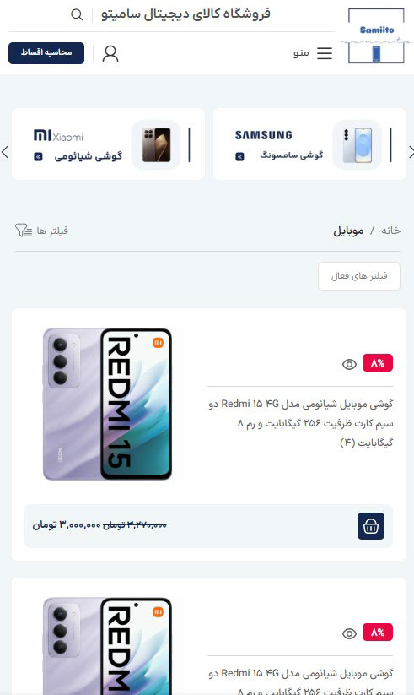Select موبایل breadcrumb item
The width and height of the screenshot is (414, 695).
point(348,231)
